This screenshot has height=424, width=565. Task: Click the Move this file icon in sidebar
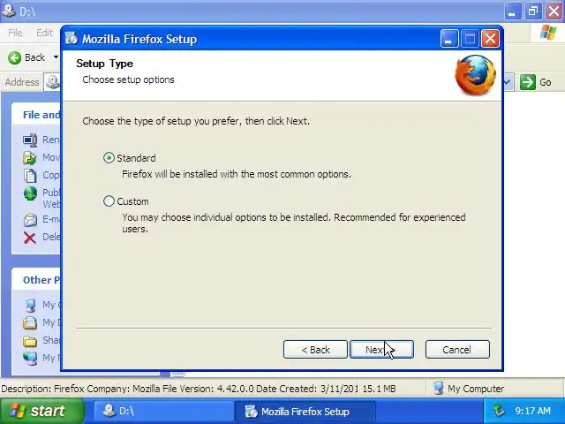tap(30, 157)
